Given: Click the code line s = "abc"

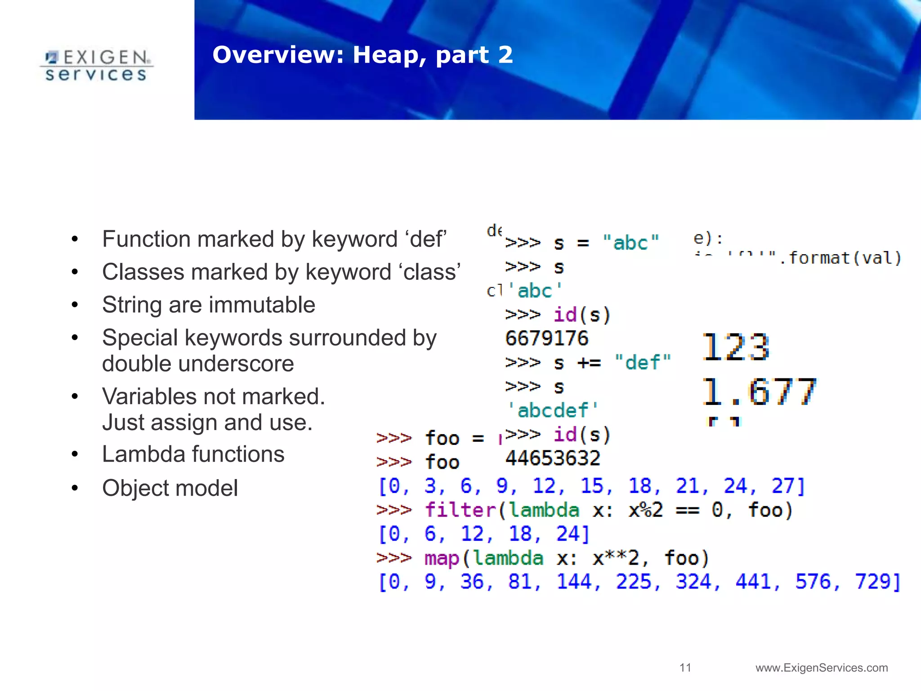Looking at the screenshot, I should [582, 243].
